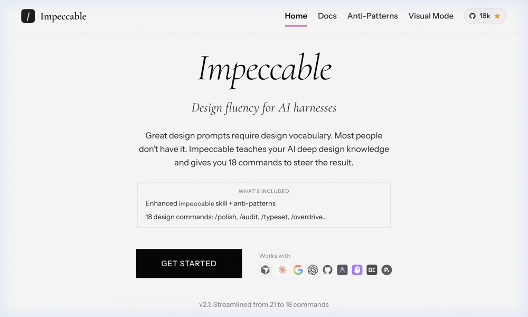The image size is (528, 317).
Task: Open the Anti-Patterns section
Action: (x=372, y=16)
